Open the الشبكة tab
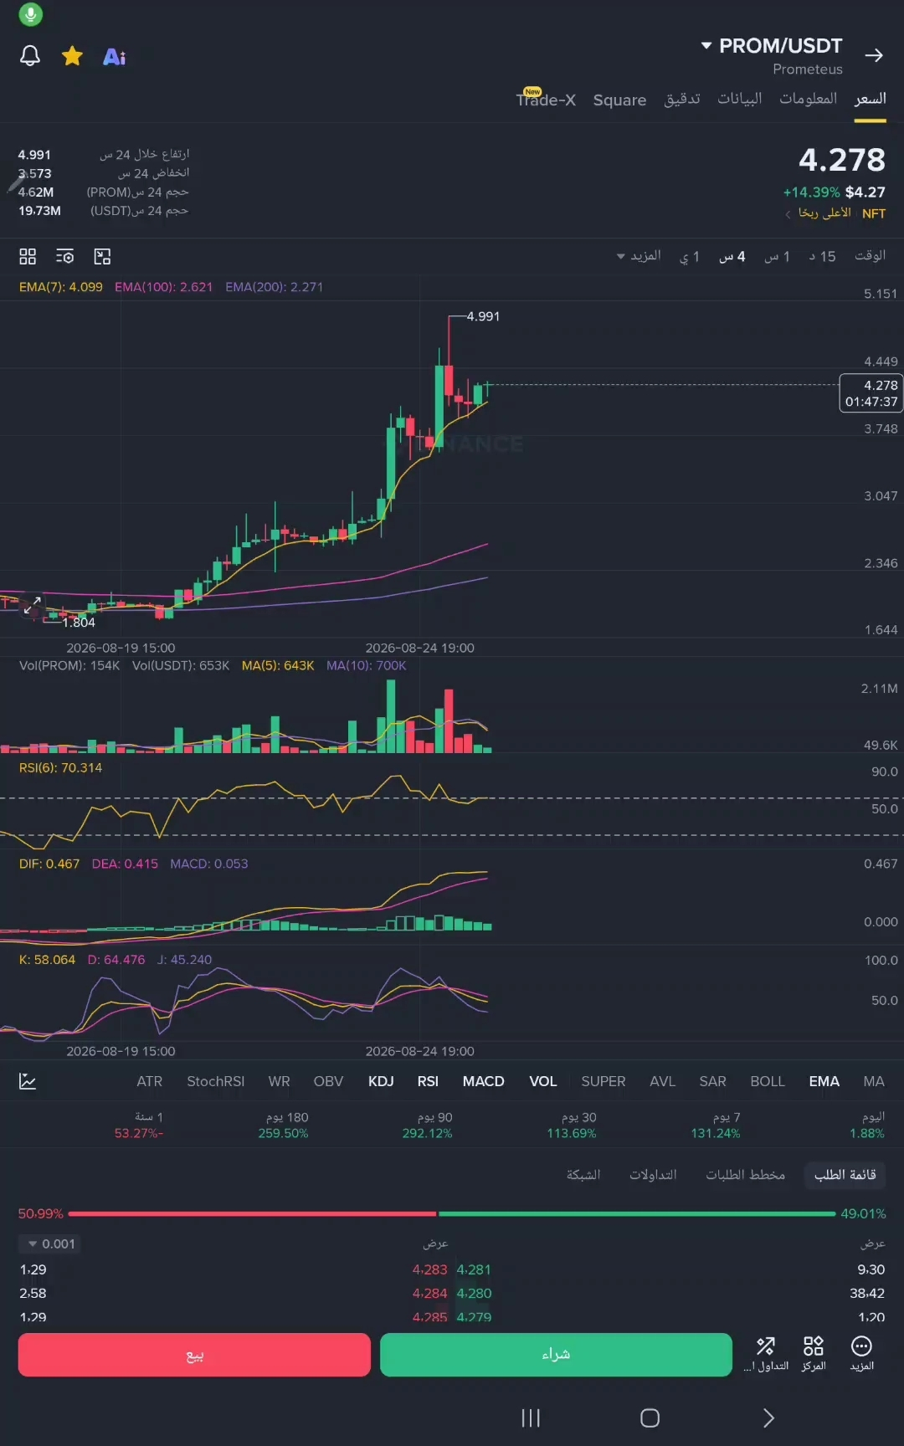Image resolution: width=904 pixels, height=1446 pixels. click(x=583, y=1175)
